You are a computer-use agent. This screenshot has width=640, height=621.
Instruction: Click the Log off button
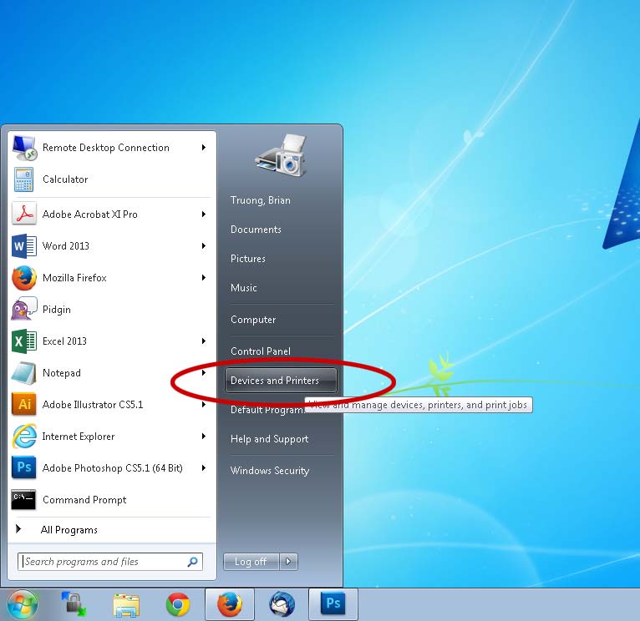[251, 562]
